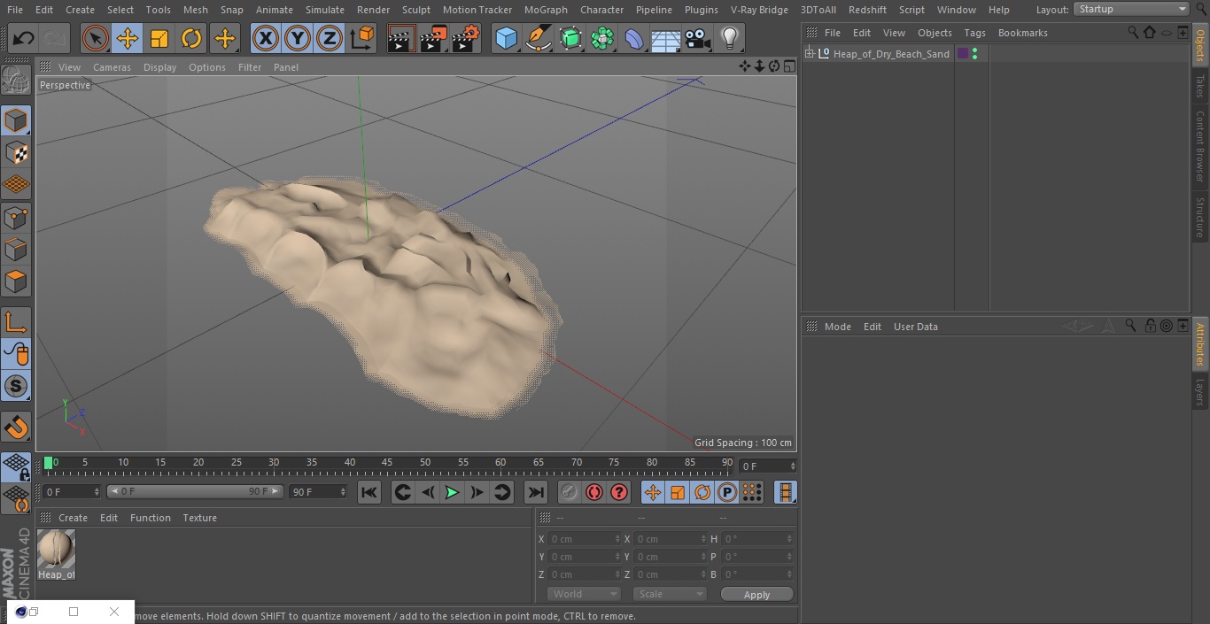This screenshot has width=1210, height=624.
Task: Record active objects keyframe
Action: tap(570, 492)
